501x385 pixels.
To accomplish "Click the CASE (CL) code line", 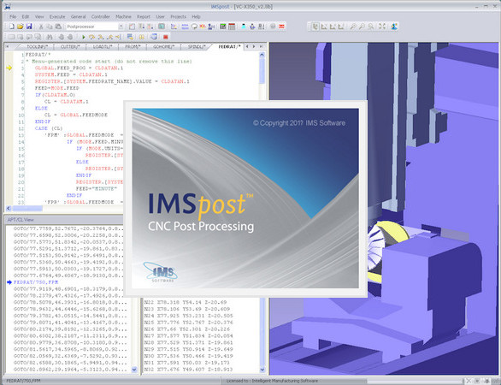I will point(49,128).
